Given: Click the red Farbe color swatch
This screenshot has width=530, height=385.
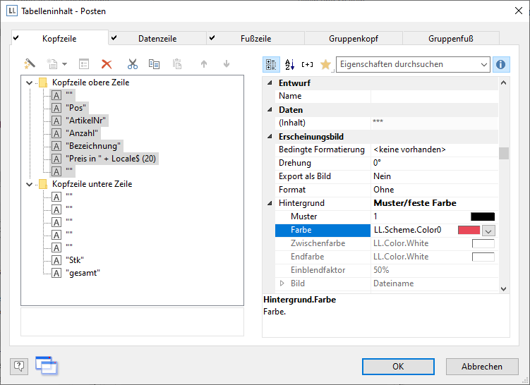Looking at the screenshot, I should (x=469, y=230).
